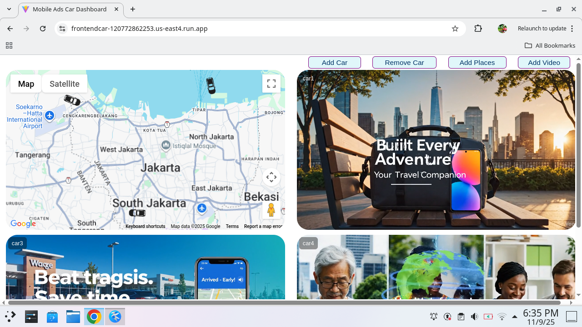Open map camera controls
Image resolution: width=582 pixels, height=327 pixels.
click(x=271, y=177)
